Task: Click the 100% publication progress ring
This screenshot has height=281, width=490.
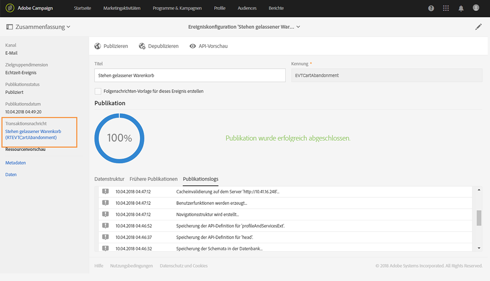Action: pos(119,138)
